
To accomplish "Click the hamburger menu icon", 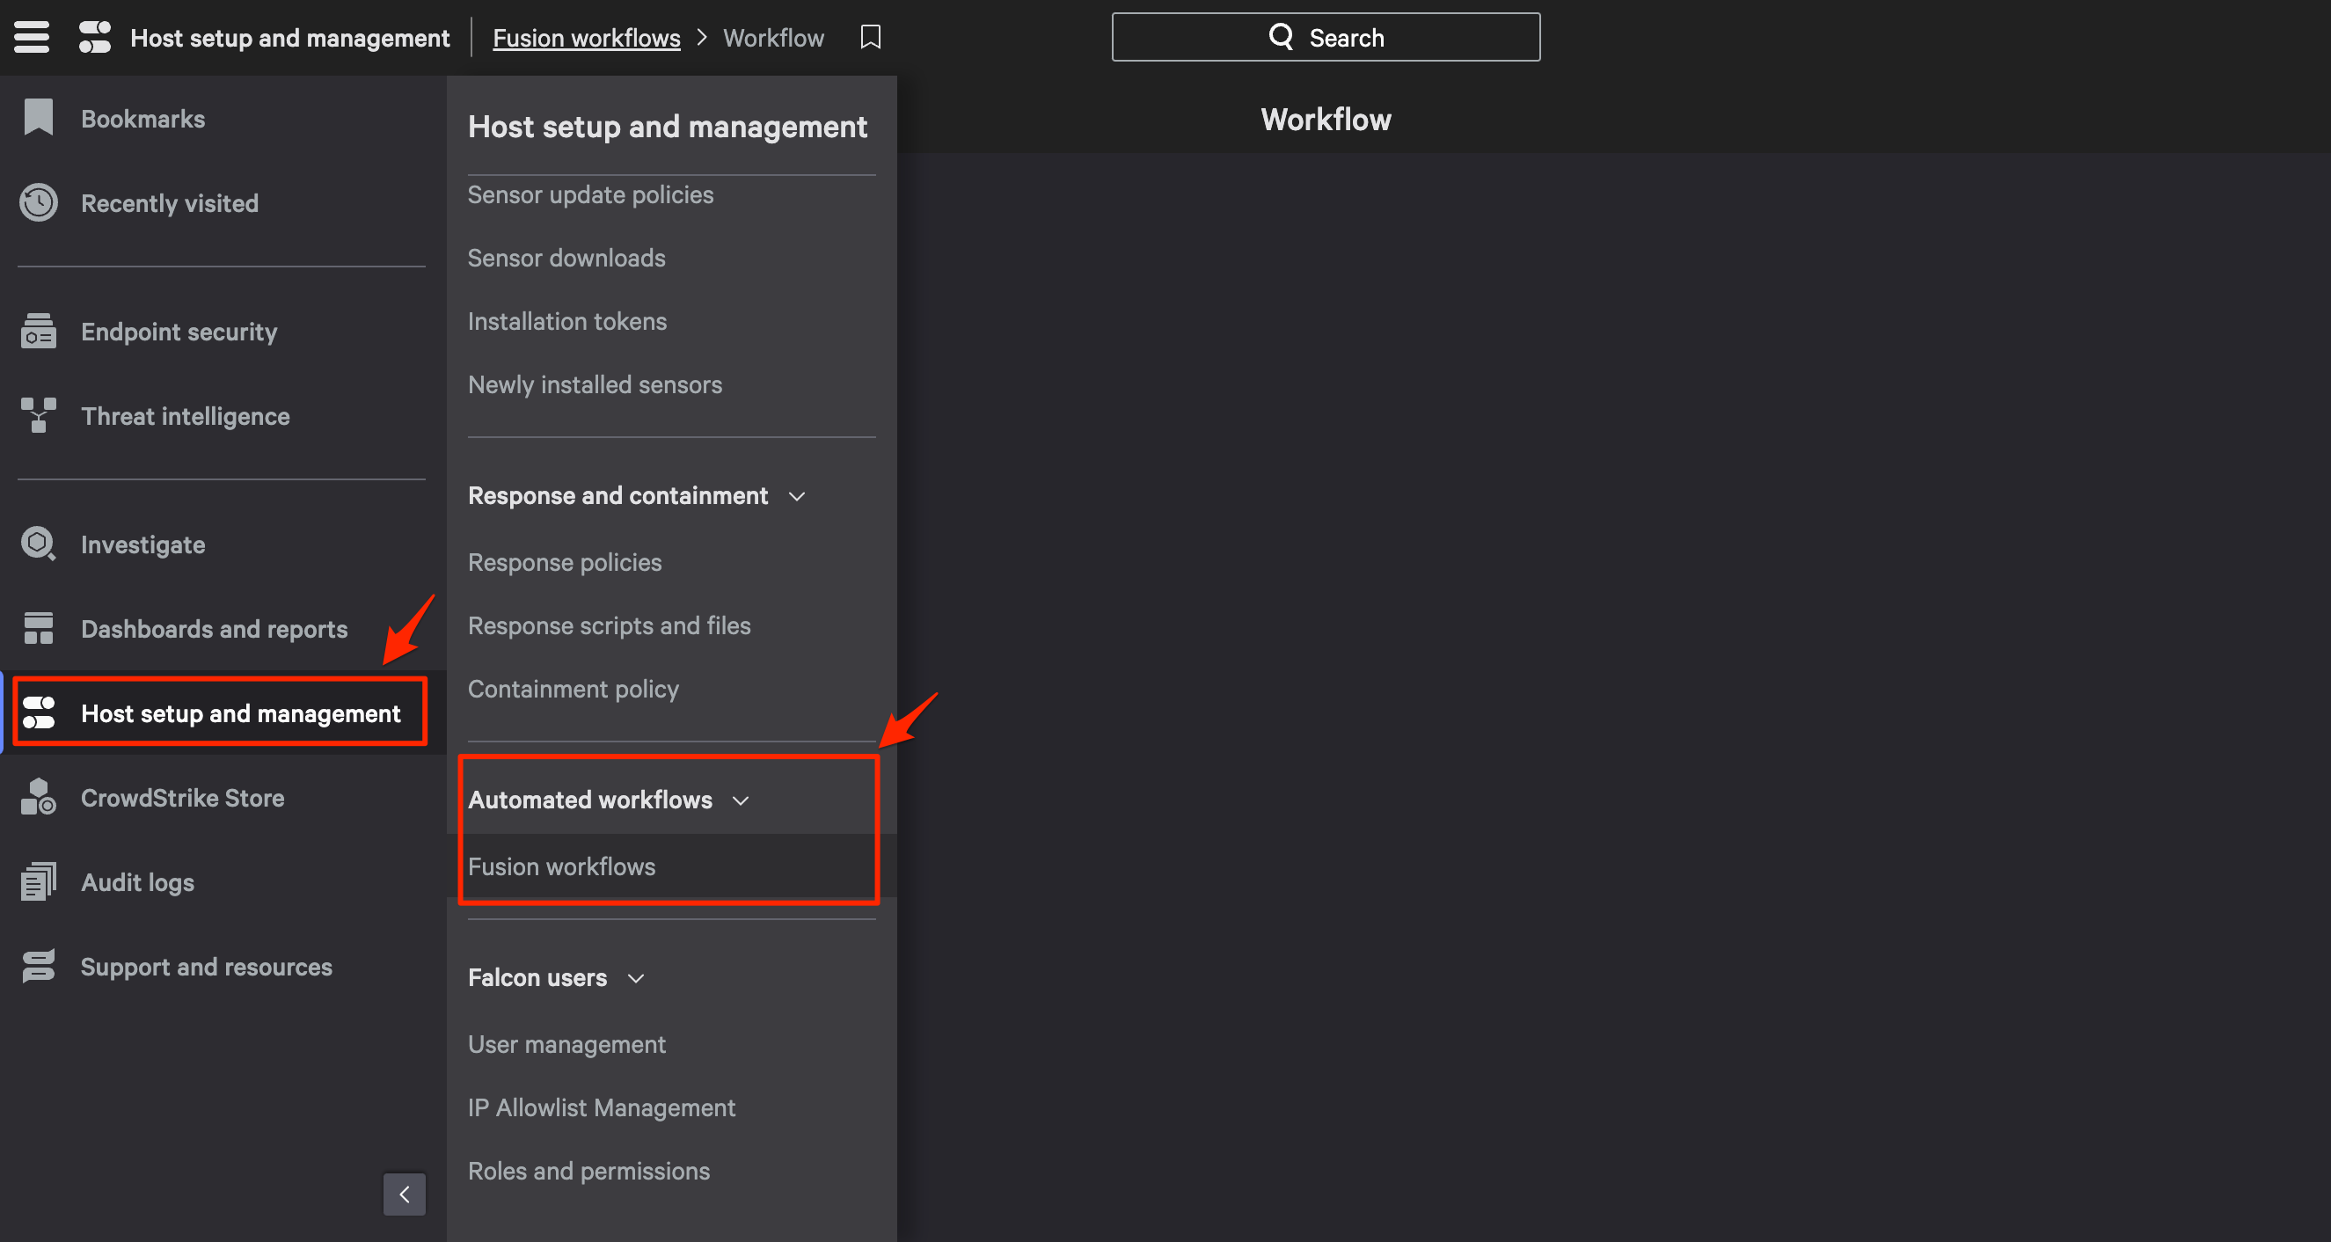I will [x=32, y=37].
